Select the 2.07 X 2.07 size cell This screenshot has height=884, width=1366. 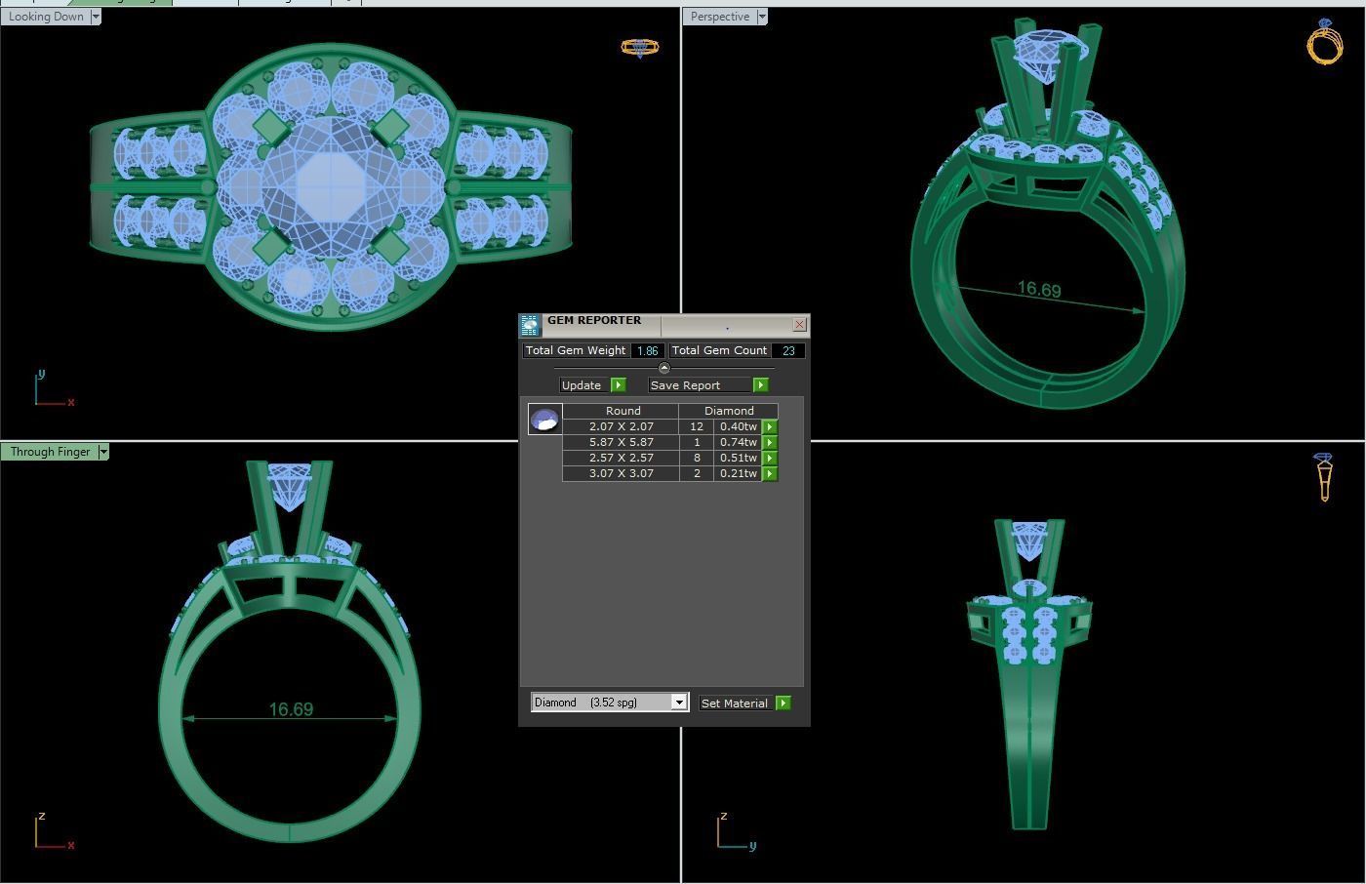pos(621,426)
